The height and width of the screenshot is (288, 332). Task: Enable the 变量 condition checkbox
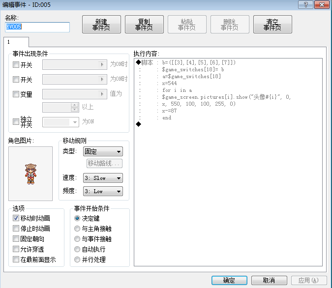(x=16, y=94)
